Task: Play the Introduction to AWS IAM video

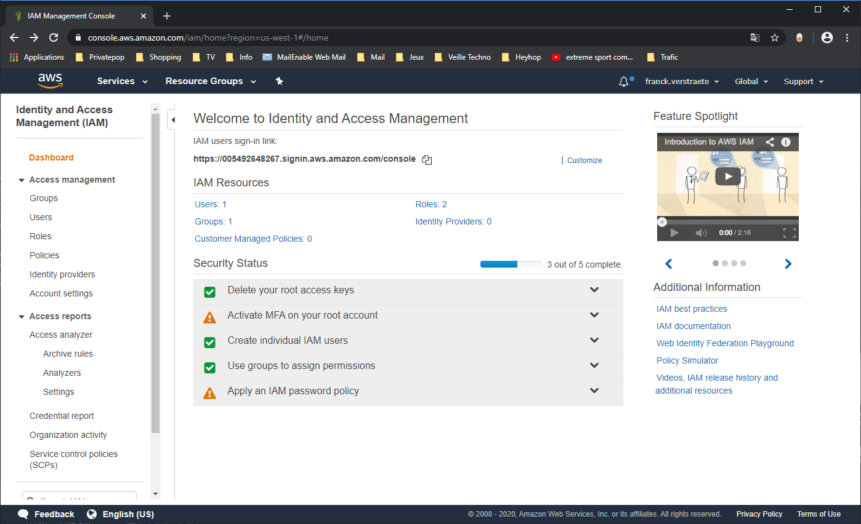Action: [x=727, y=177]
